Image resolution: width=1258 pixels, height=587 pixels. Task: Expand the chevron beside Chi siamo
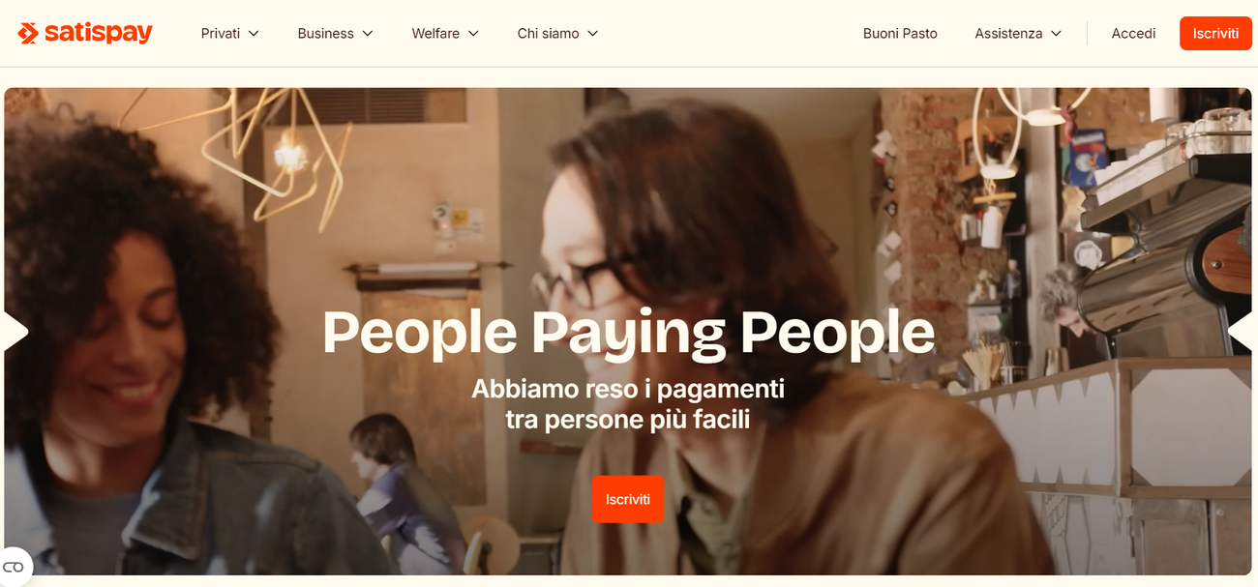pyautogui.click(x=593, y=33)
